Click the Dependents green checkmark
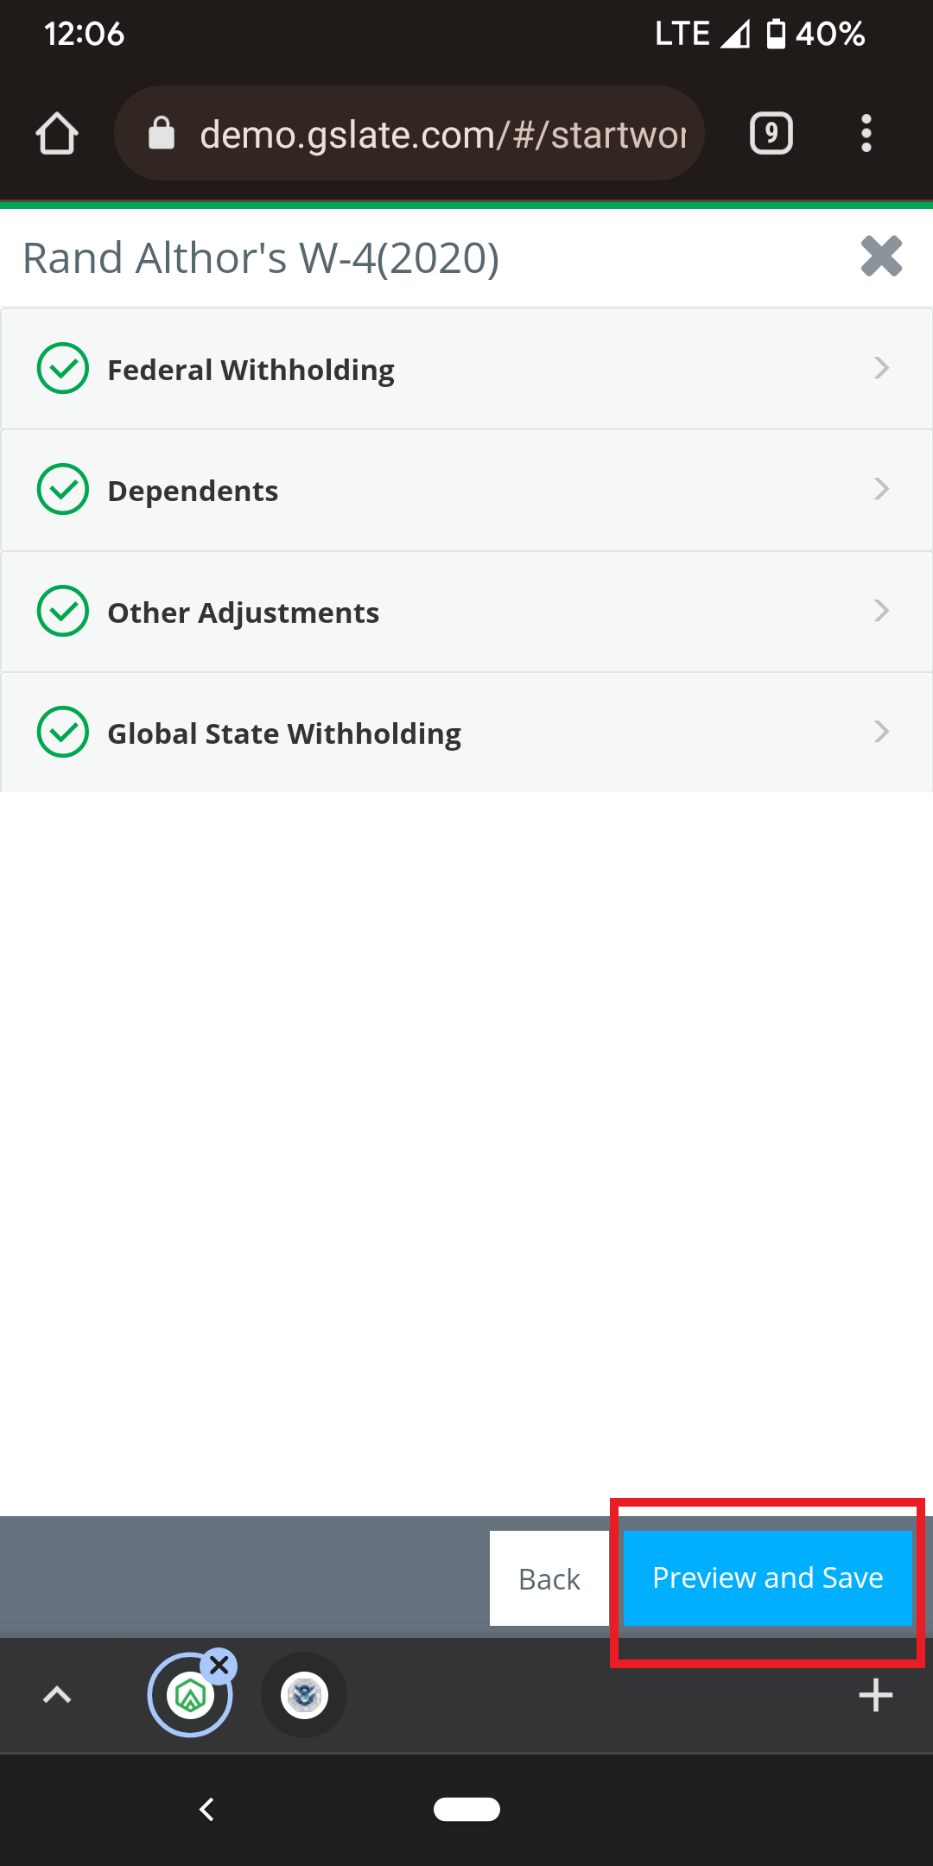Screen dimensions: 933x1866 click(x=63, y=489)
